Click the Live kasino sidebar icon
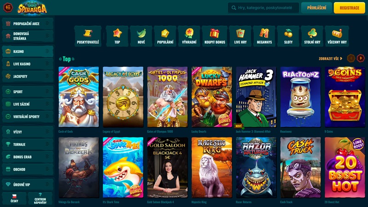Image resolution: width=368 pixels, height=207 pixels. pos(8,64)
